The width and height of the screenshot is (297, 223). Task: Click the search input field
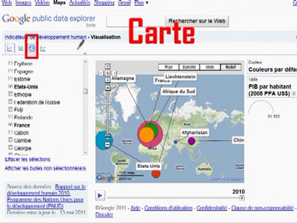pos(136,21)
